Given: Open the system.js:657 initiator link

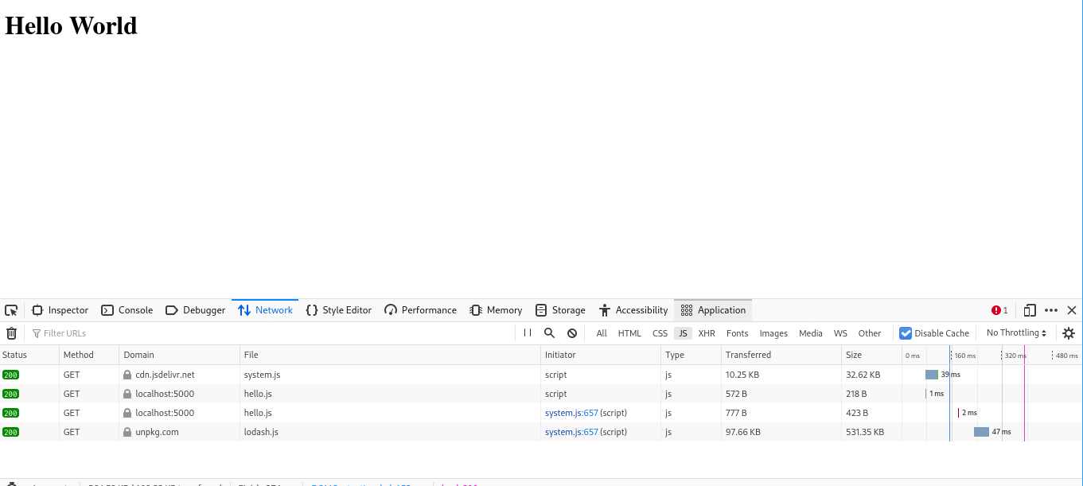Looking at the screenshot, I should pos(571,413).
